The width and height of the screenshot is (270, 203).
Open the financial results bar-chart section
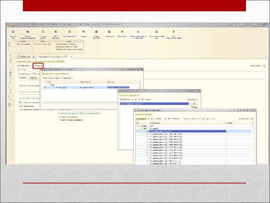tap(138, 32)
